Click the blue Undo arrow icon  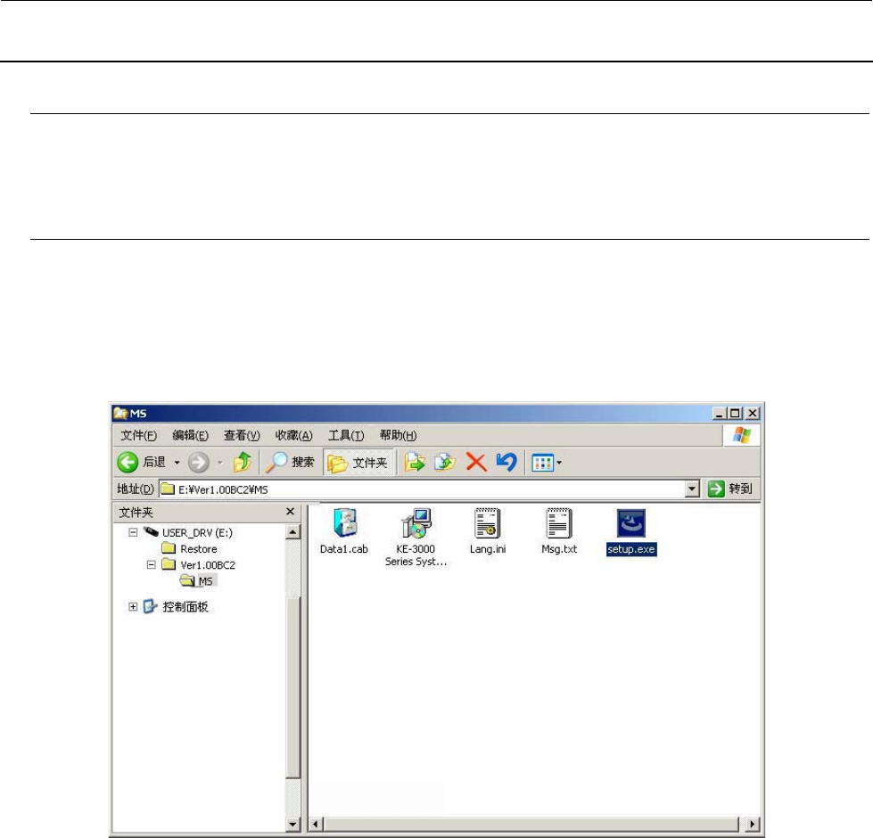(507, 462)
